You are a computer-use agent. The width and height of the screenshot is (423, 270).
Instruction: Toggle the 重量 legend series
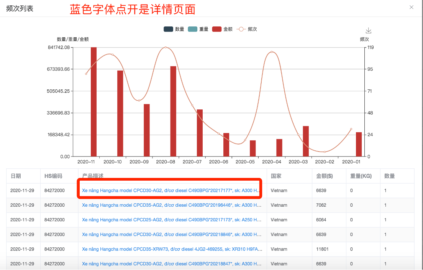point(198,29)
